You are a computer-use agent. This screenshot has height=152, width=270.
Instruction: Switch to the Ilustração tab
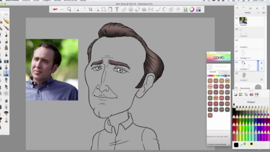(213, 72)
